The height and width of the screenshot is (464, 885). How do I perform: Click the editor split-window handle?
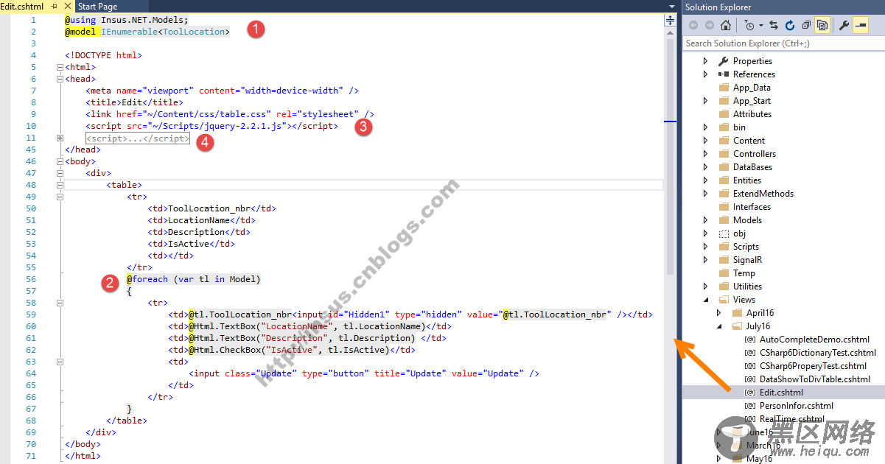670,20
